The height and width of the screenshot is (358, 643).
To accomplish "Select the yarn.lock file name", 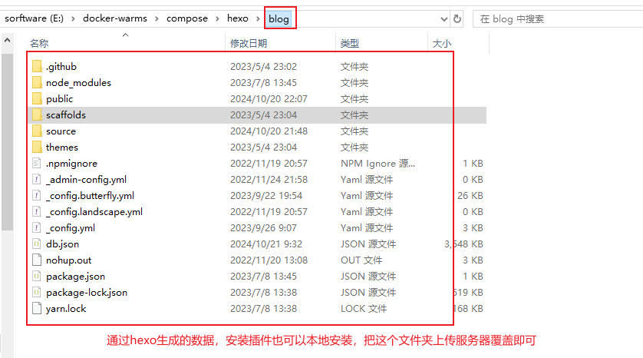I will [x=66, y=309].
